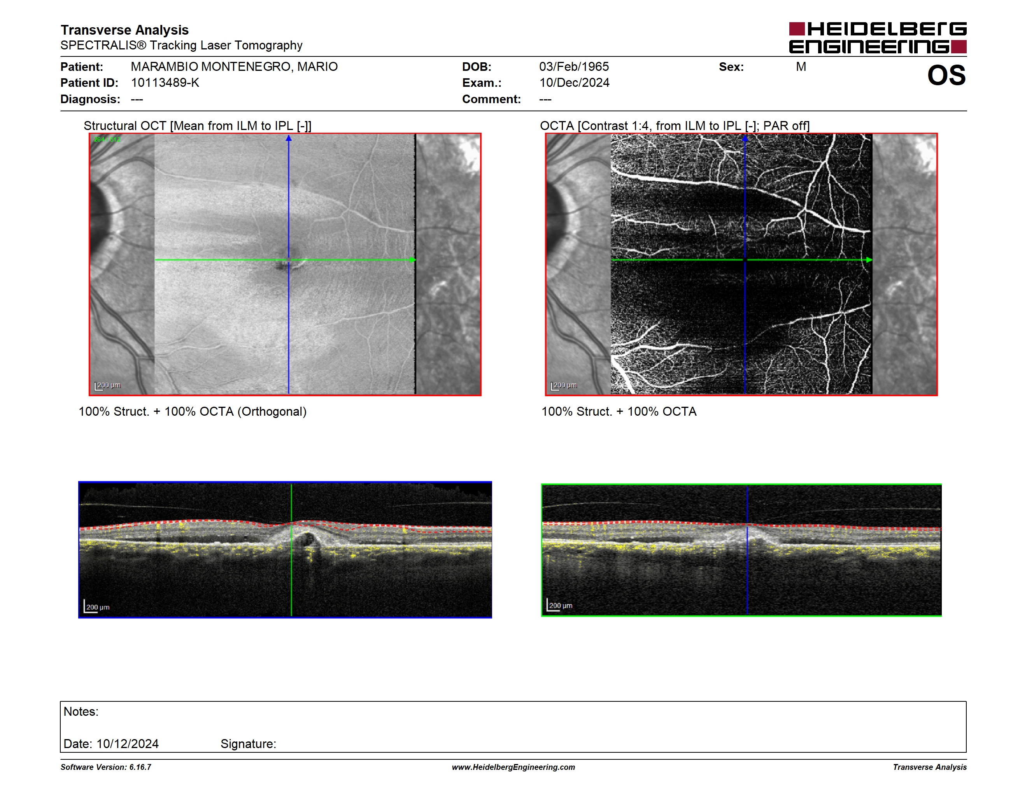Click 'SPECTRALIS® Tracking Laser Tomography' subtitle

pyautogui.click(x=182, y=45)
